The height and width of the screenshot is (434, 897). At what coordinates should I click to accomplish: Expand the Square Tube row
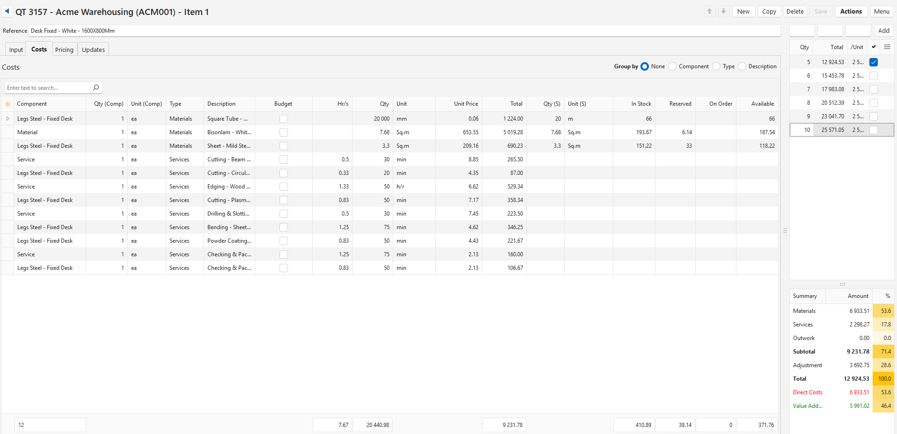pos(7,119)
